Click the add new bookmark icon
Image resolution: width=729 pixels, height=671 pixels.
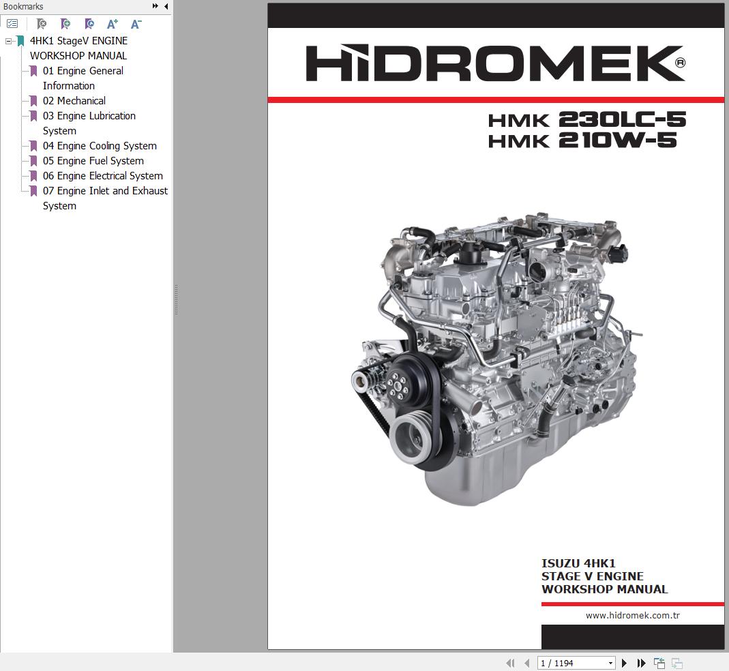point(65,24)
